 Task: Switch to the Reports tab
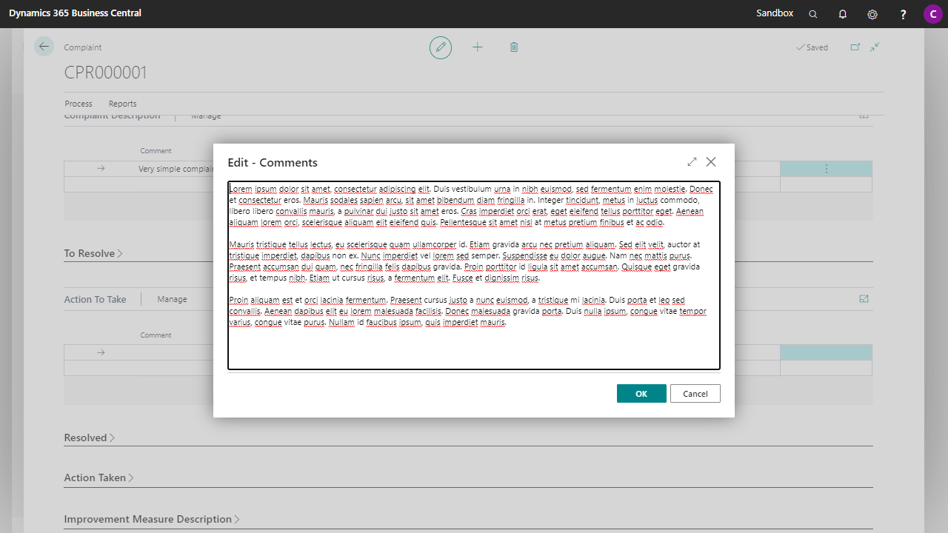(122, 104)
